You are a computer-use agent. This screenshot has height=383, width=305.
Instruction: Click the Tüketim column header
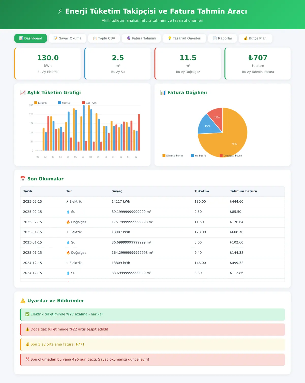tap(202, 191)
